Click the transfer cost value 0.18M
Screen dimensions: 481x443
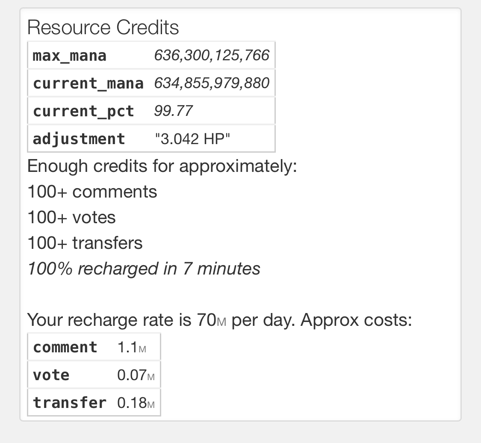pos(136,402)
